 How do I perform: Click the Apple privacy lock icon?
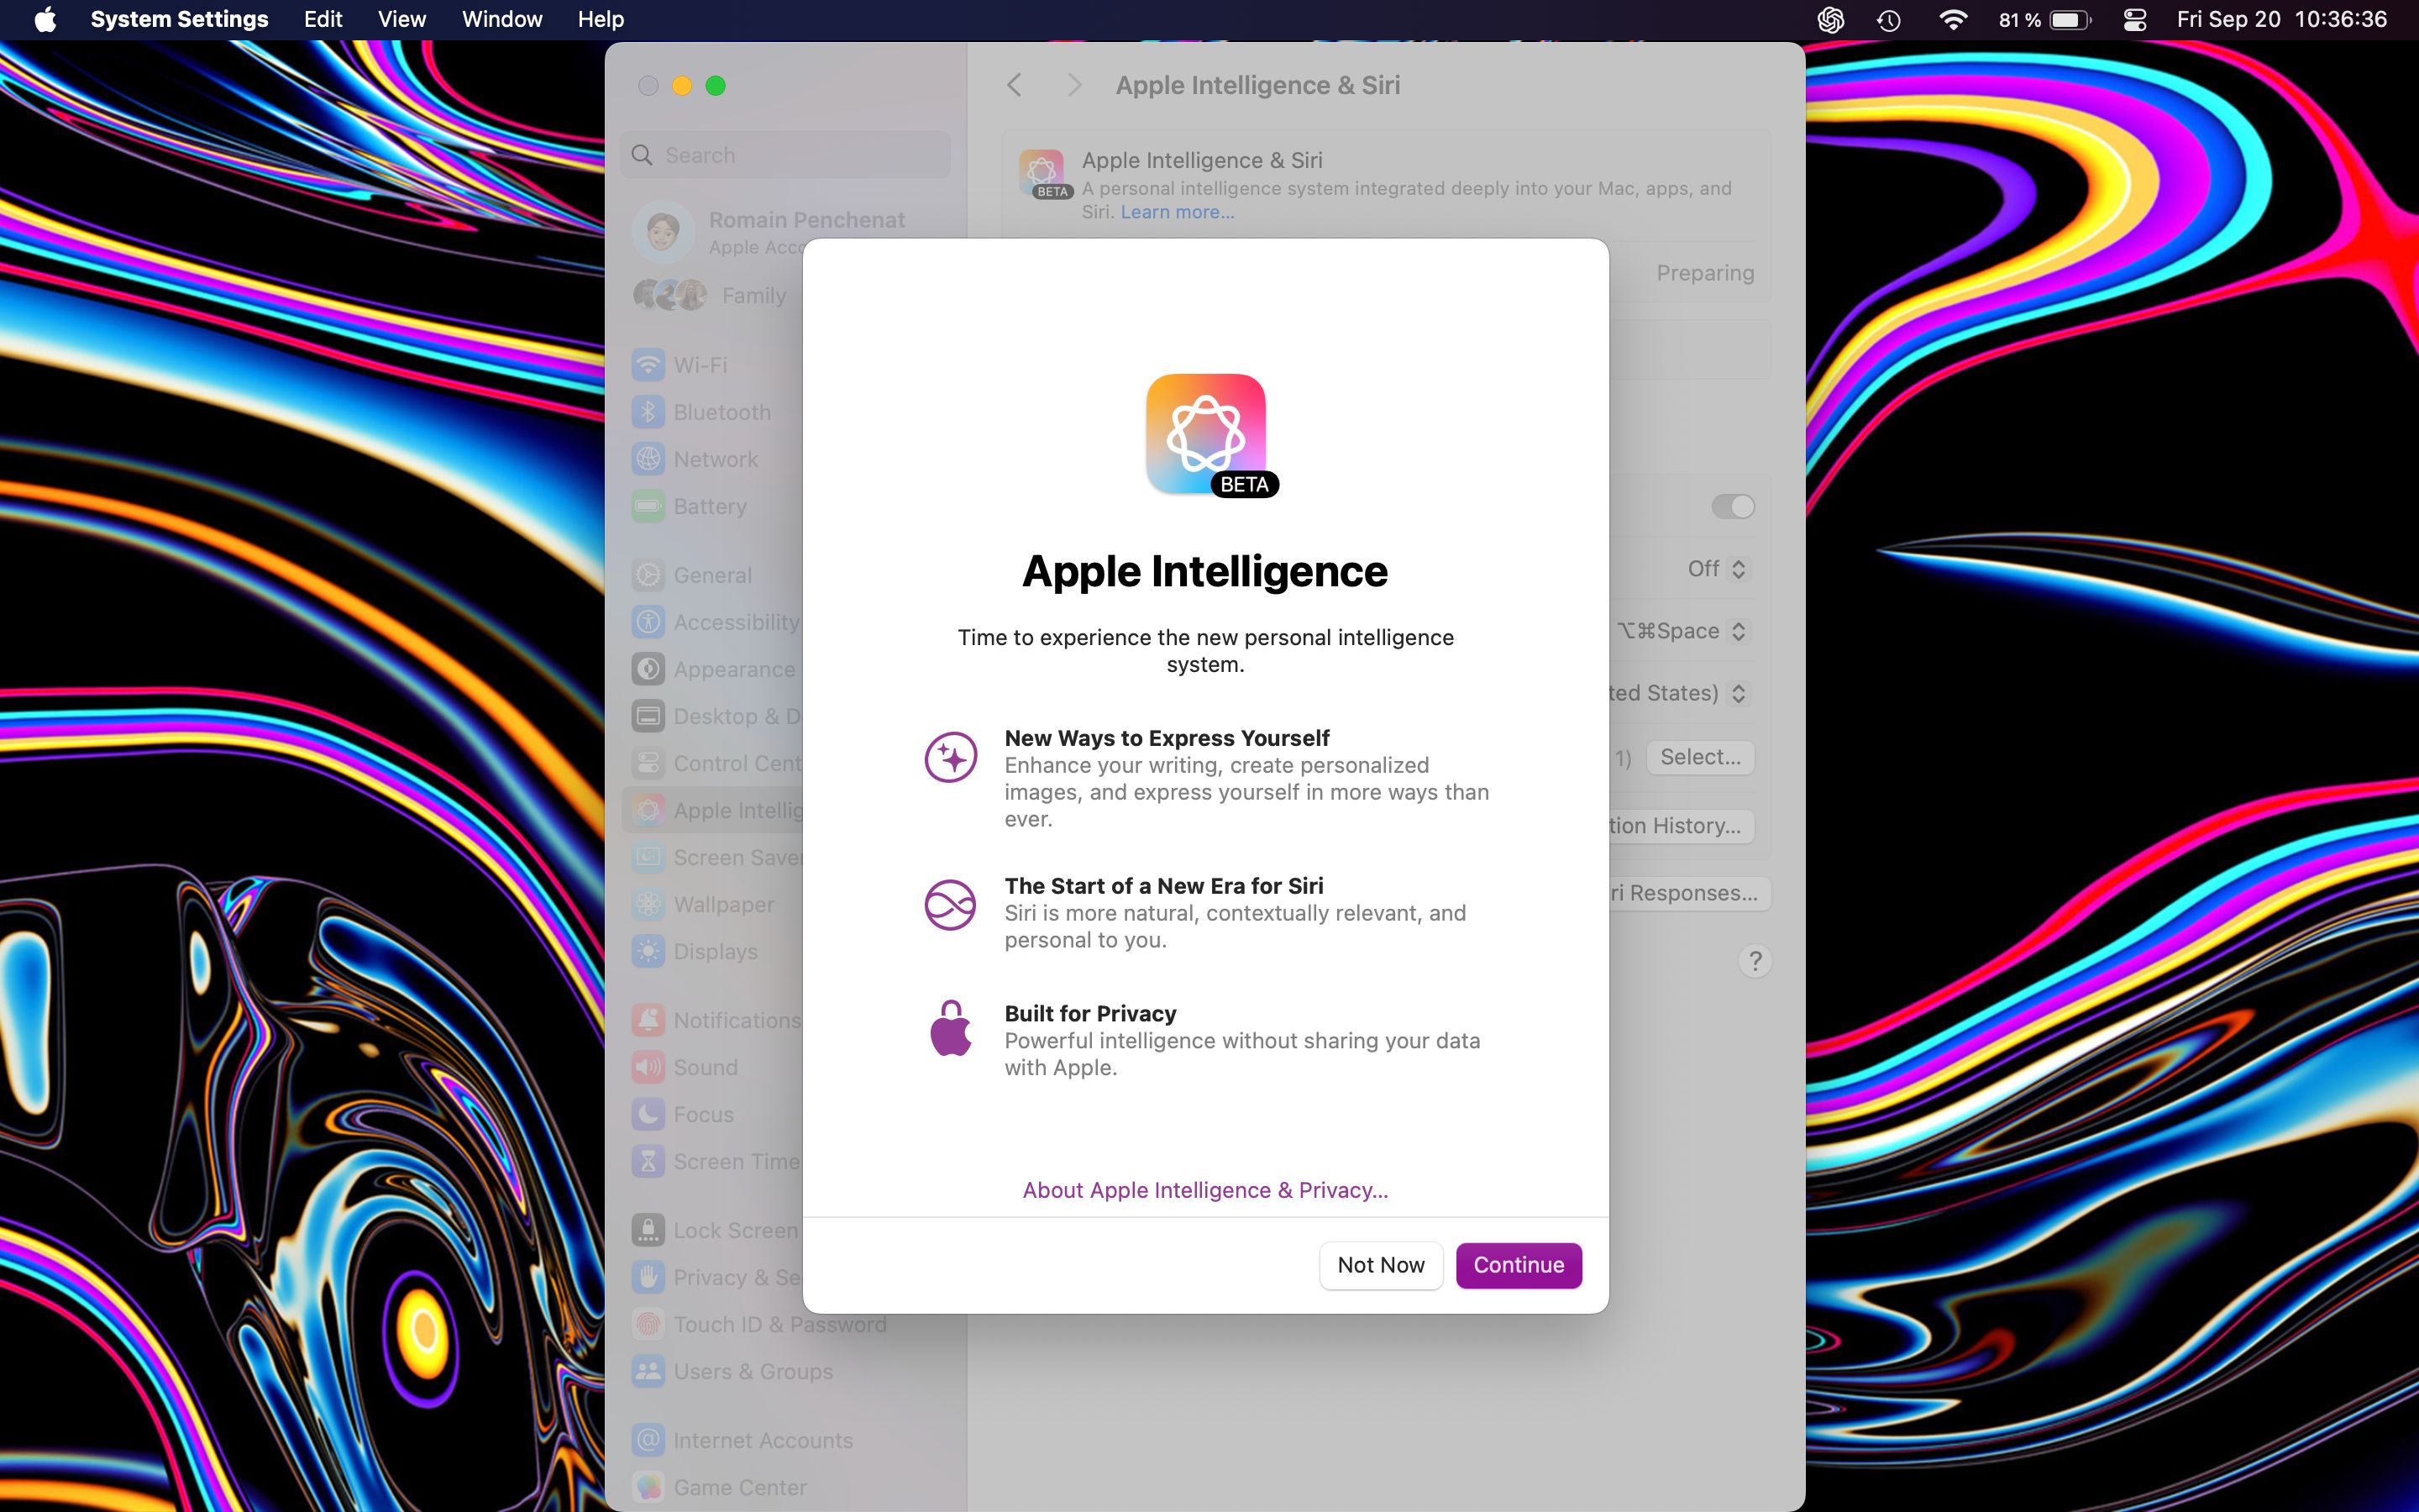[x=950, y=1028]
